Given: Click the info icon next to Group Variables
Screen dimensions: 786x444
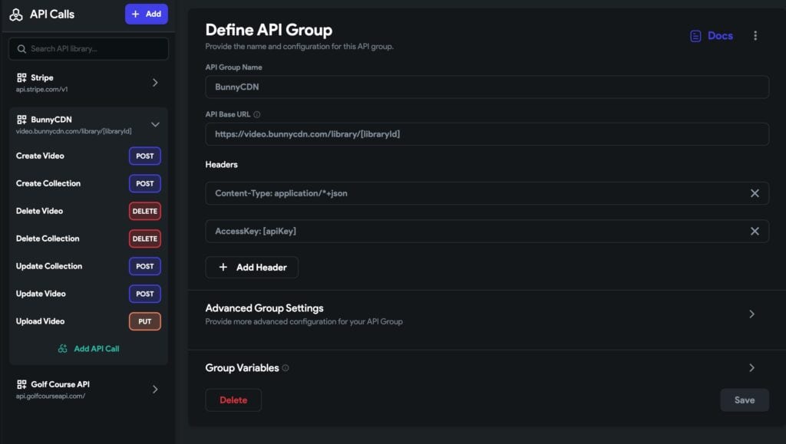Looking at the screenshot, I should point(286,368).
